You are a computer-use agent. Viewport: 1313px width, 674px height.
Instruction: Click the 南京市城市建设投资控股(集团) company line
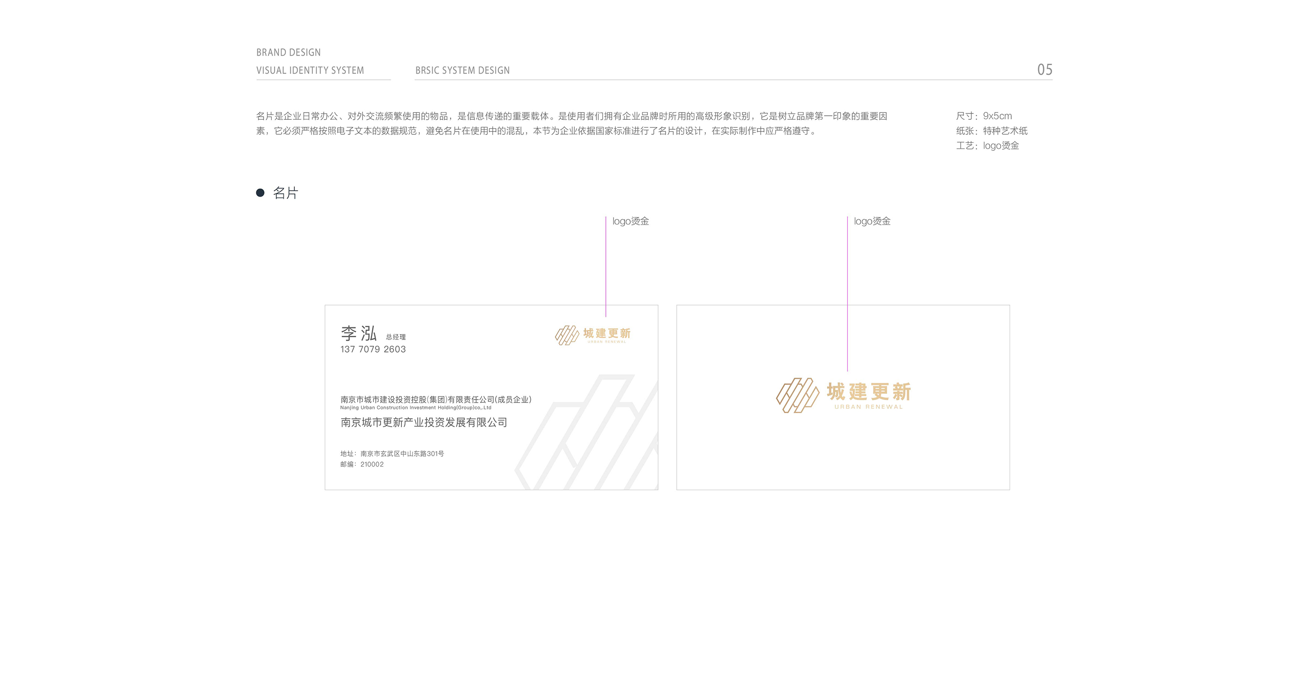436,400
